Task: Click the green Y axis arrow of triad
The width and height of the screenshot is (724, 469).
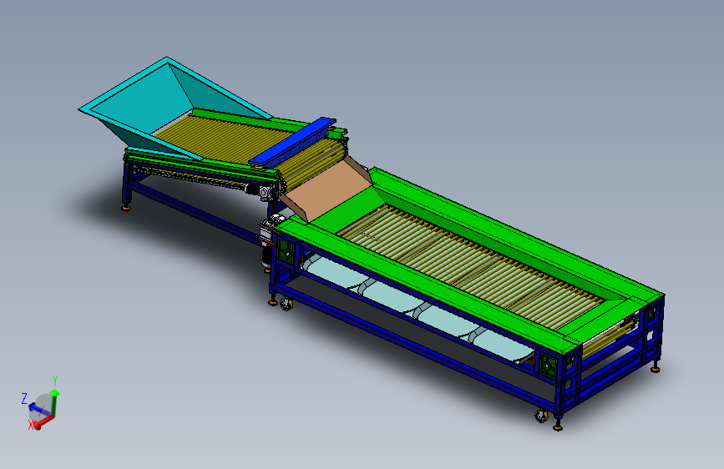Action: pyautogui.click(x=55, y=401)
